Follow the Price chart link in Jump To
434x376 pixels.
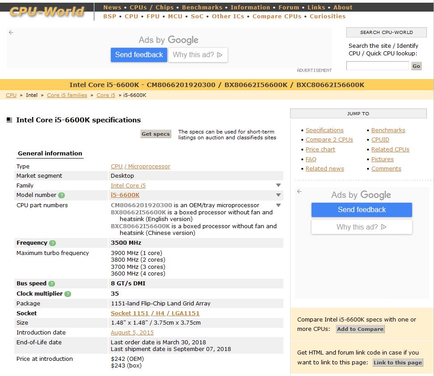tap(320, 150)
